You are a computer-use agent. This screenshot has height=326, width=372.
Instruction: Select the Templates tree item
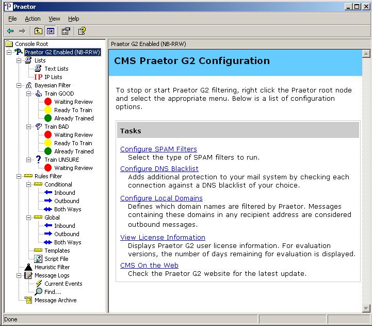[57, 251]
